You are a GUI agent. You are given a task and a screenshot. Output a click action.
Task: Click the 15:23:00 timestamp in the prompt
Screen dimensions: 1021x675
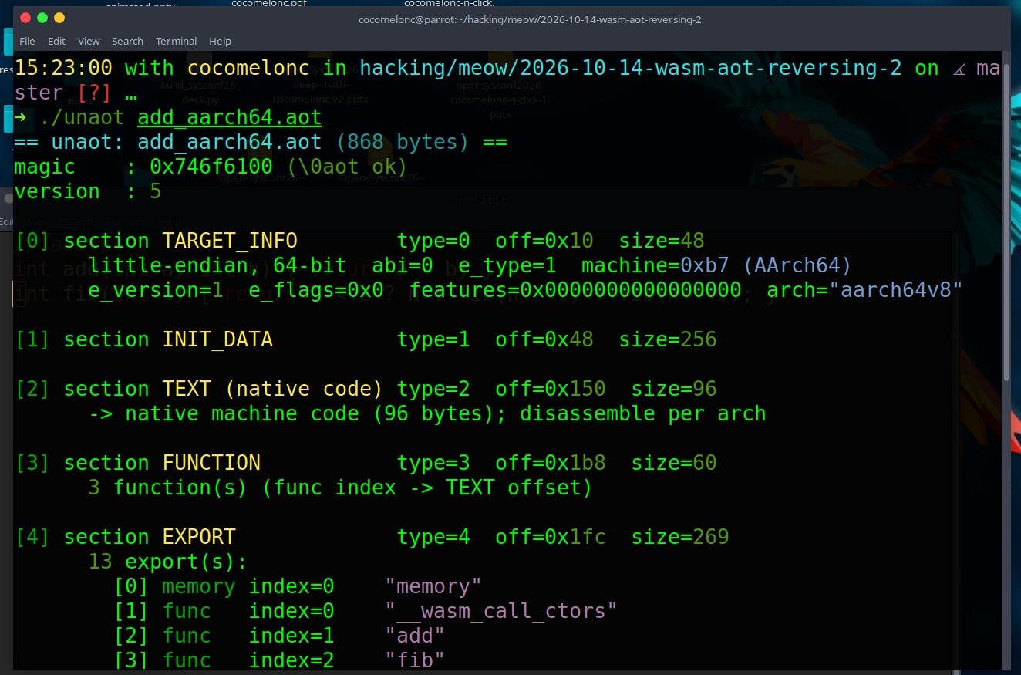click(x=63, y=68)
